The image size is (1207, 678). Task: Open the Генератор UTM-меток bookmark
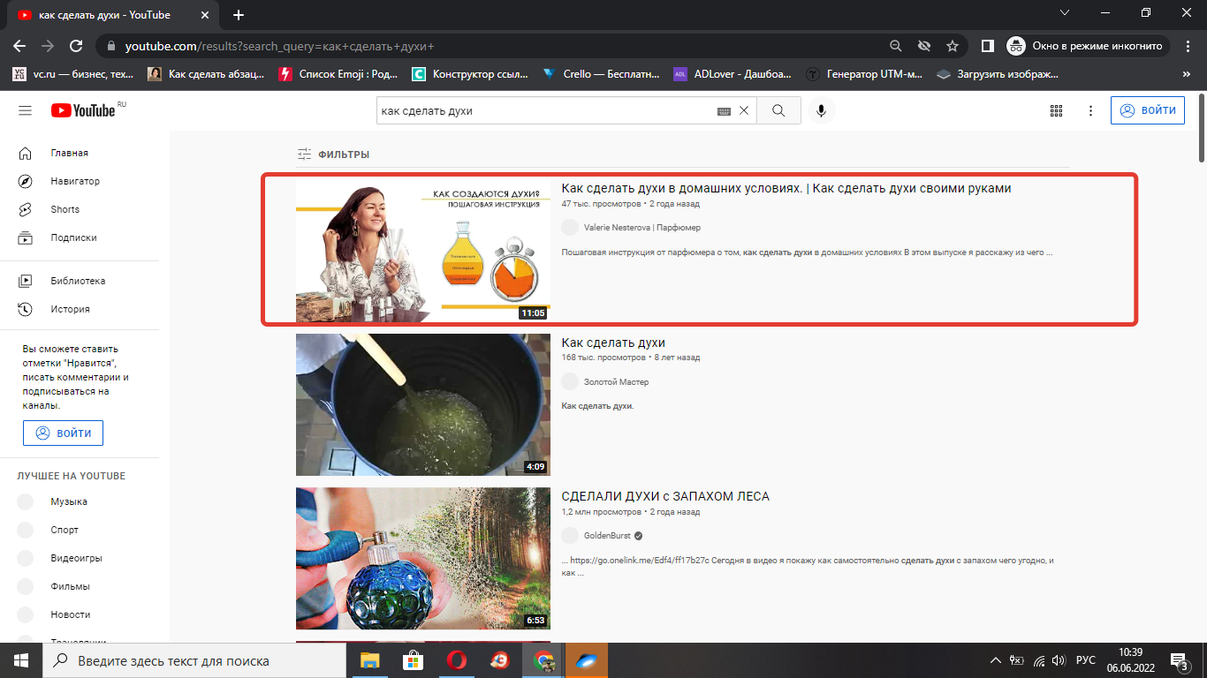point(865,74)
